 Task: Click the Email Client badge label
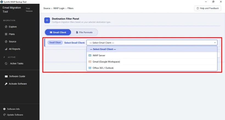55,43
